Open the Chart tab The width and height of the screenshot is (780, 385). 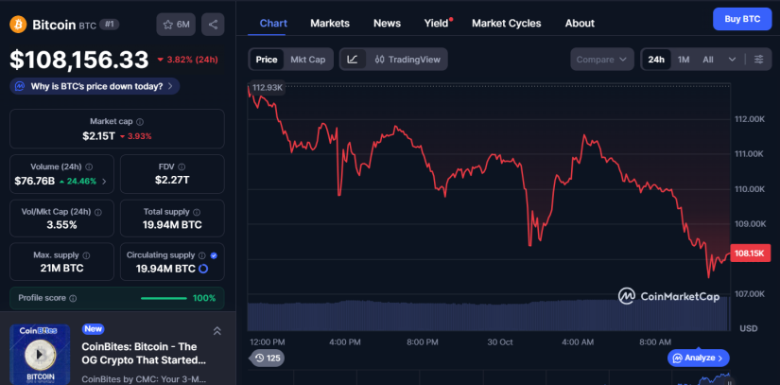[x=273, y=23]
